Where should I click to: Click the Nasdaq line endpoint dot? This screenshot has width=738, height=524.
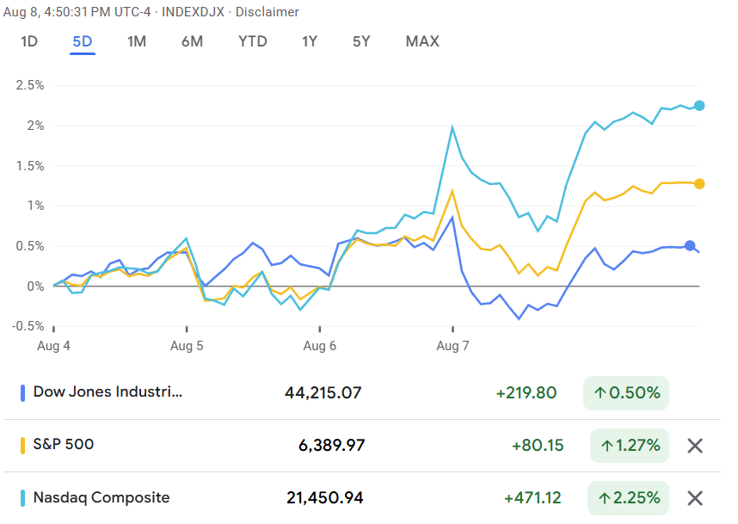click(699, 106)
